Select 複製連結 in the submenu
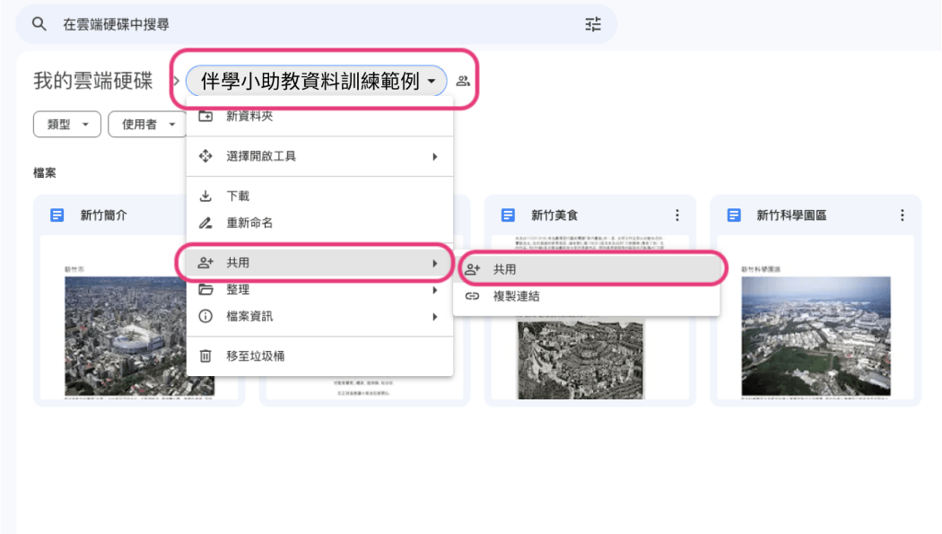The width and height of the screenshot is (942, 534). pyautogui.click(x=587, y=296)
